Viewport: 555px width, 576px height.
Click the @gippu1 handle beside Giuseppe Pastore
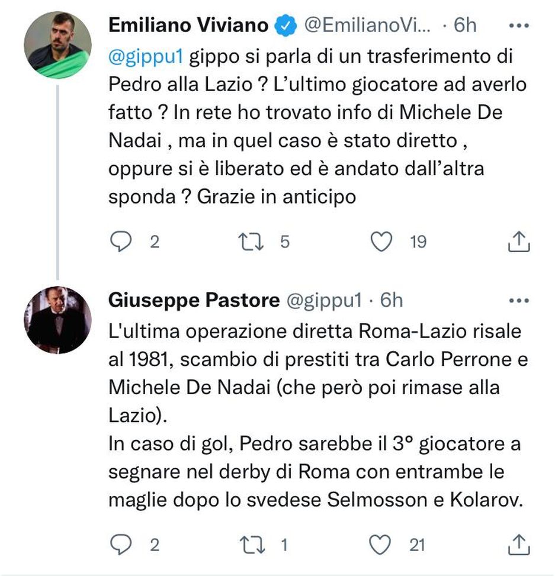pos(323,301)
